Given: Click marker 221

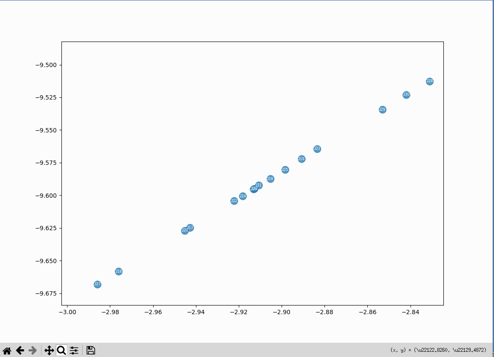Looking at the screenshot, I should [x=317, y=148].
